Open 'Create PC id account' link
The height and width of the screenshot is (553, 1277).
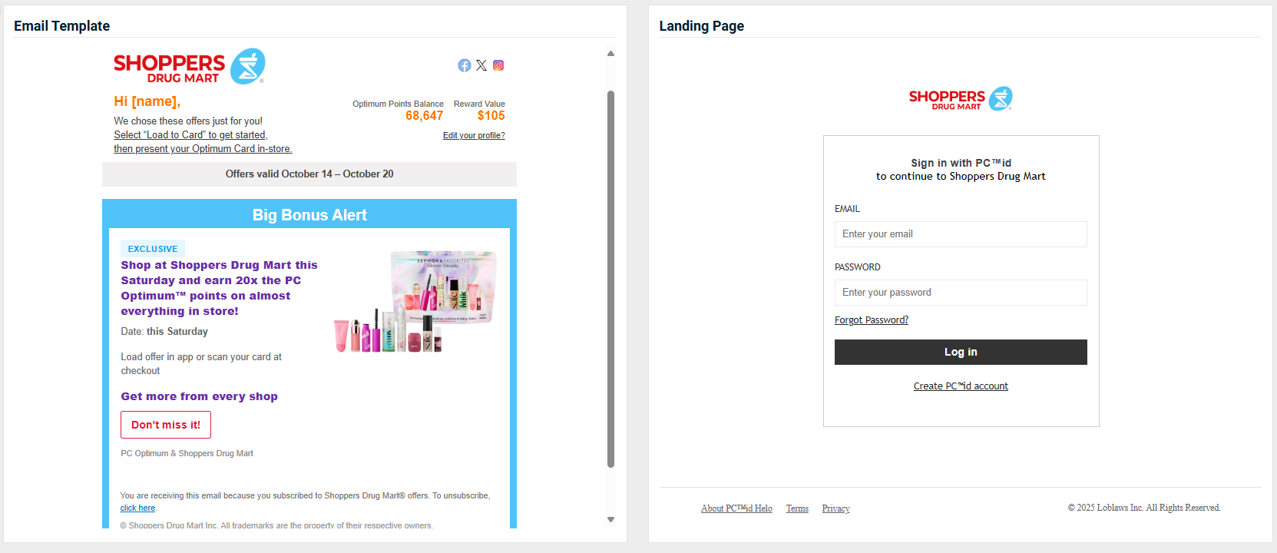point(961,386)
